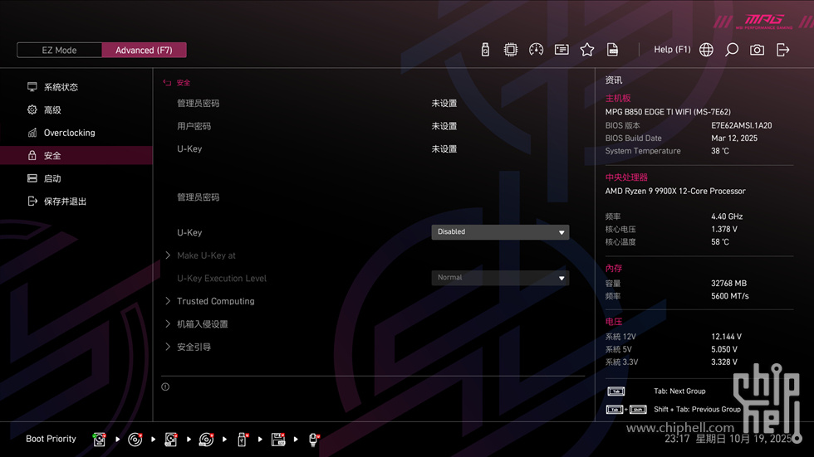Screen dimensions: 814x457
Task: Open the log file document icon
Action: [612, 50]
